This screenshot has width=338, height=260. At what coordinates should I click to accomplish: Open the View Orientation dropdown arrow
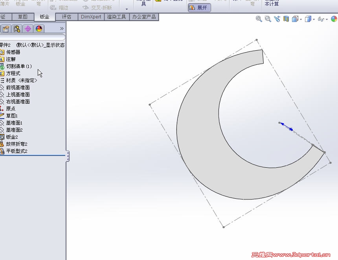(x=301, y=19)
